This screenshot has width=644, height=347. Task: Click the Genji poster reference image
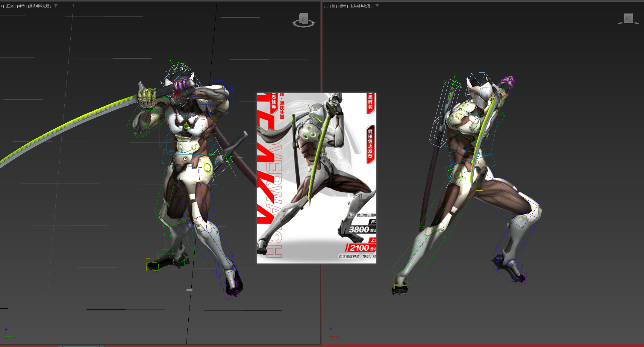pos(316,178)
